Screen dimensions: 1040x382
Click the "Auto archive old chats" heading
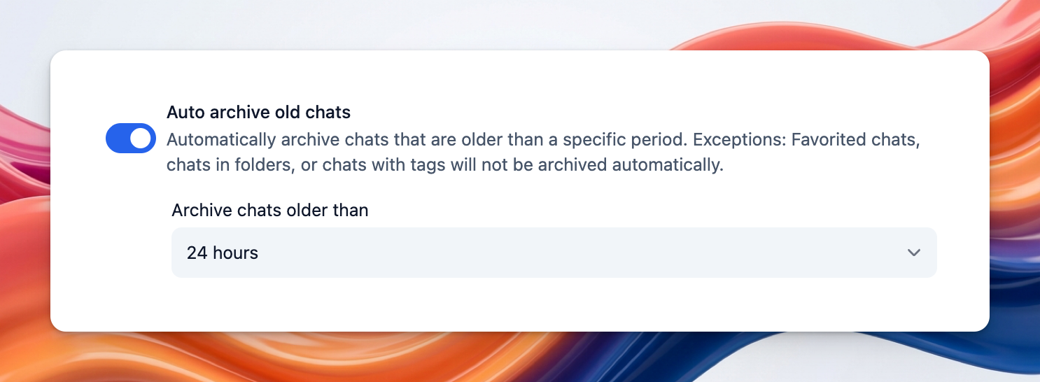(258, 112)
